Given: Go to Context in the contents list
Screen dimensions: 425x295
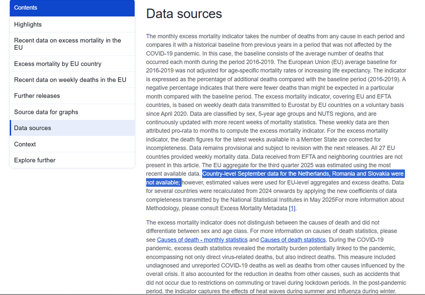Looking at the screenshot, I should [25, 145].
